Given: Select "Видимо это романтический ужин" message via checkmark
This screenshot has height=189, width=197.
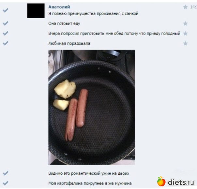Looking at the screenshot, I should 6,173.
